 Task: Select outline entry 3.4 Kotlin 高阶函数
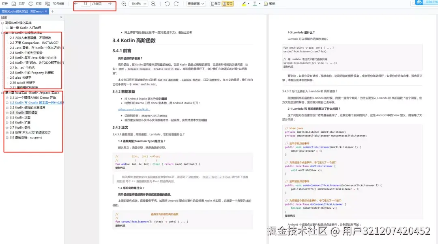click(x=24, y=112)
